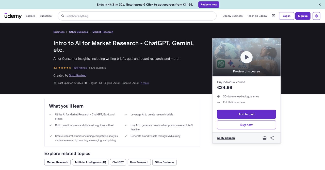Click the Explore related topics heading

click(67, 154)
